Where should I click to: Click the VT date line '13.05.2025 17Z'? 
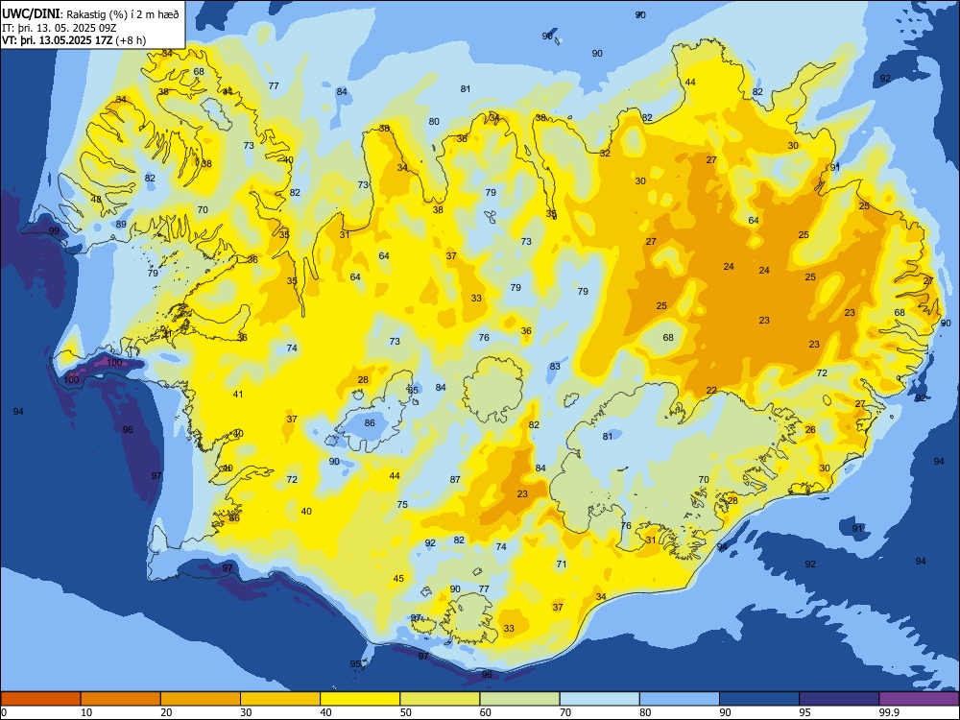75,40
